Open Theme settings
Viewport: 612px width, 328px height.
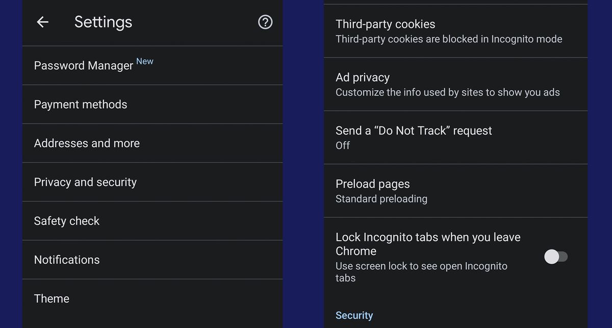(x=52, y=298)
